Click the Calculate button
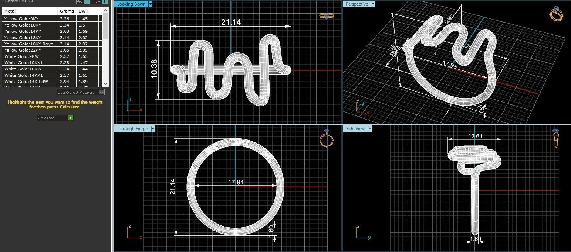 click(x=55, y=118)
